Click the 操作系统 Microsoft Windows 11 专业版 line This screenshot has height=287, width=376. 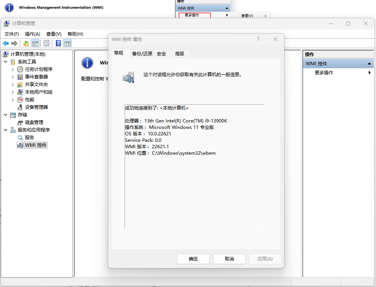point(169,127)
